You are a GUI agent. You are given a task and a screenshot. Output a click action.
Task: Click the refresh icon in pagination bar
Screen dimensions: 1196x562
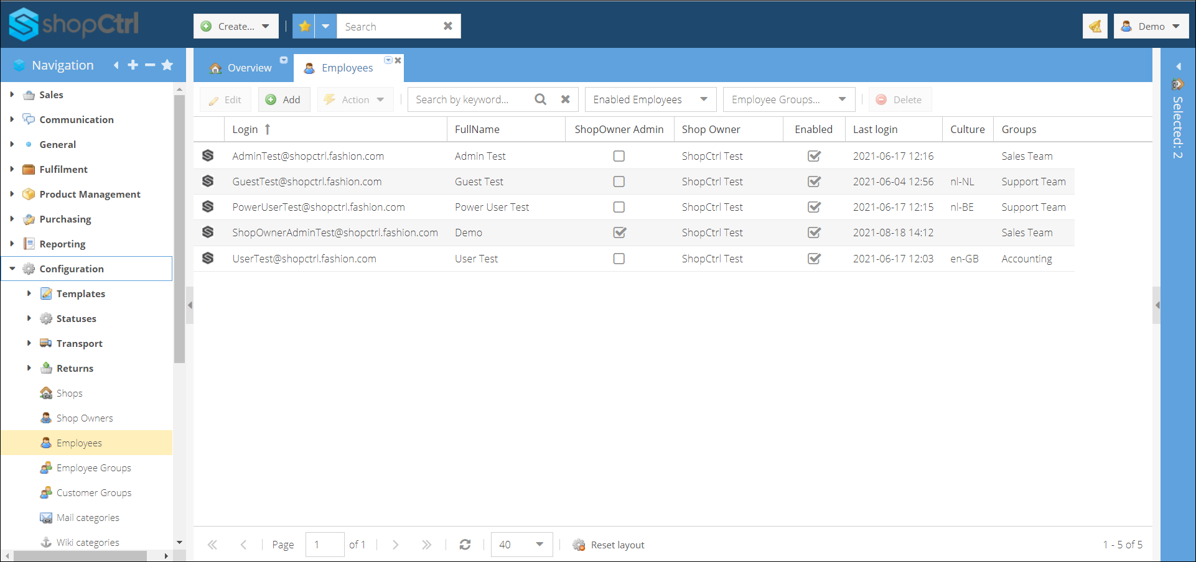tap(465, 545)
